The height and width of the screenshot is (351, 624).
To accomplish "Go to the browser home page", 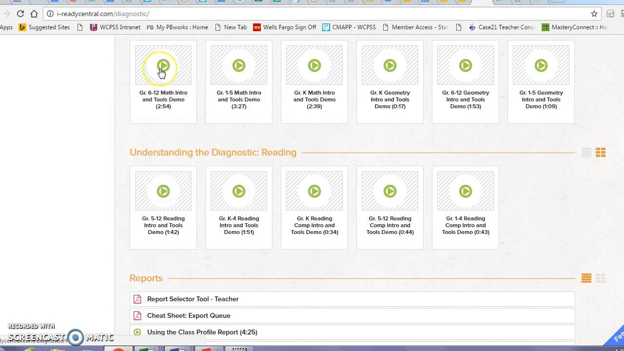I will pyautogui.click(x=34, y=14).
